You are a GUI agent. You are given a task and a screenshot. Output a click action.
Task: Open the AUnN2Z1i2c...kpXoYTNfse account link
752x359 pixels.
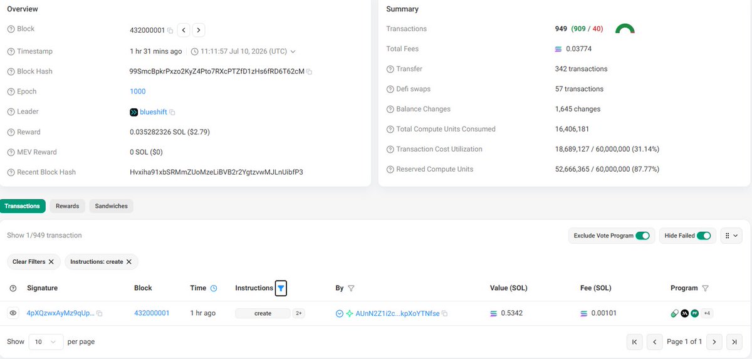pos(397,313)
